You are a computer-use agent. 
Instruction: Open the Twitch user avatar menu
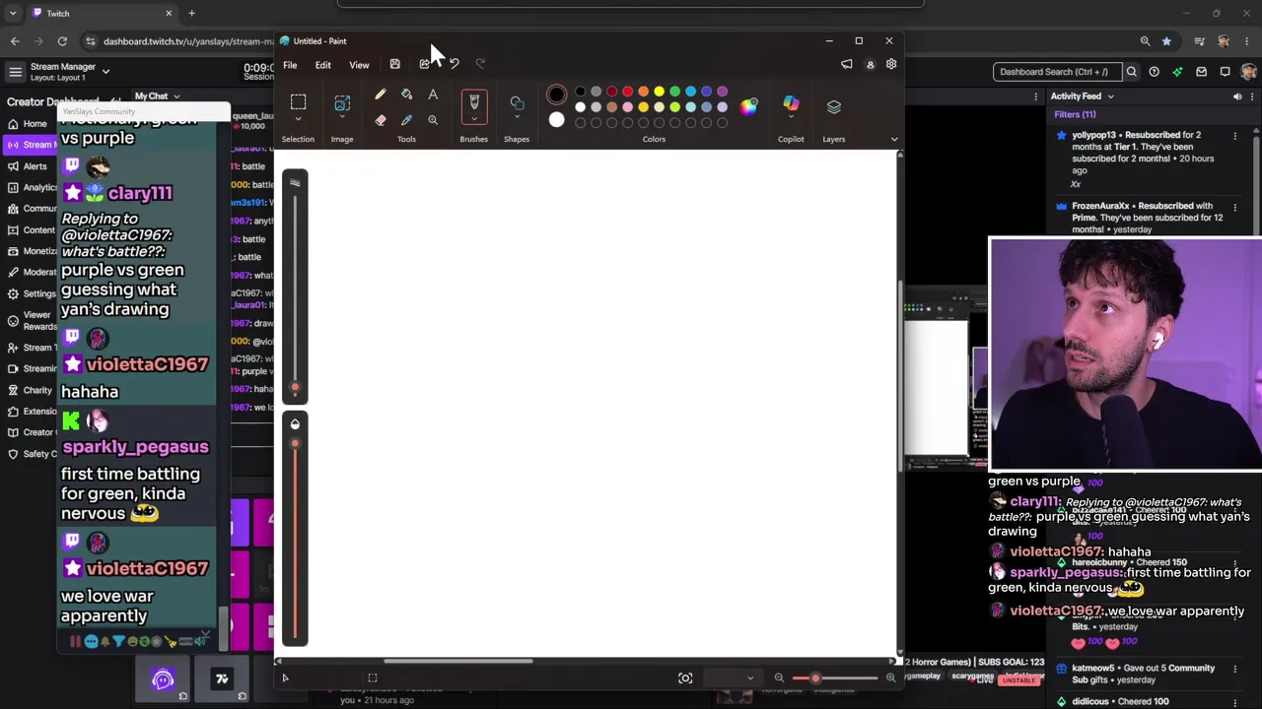1248,72
